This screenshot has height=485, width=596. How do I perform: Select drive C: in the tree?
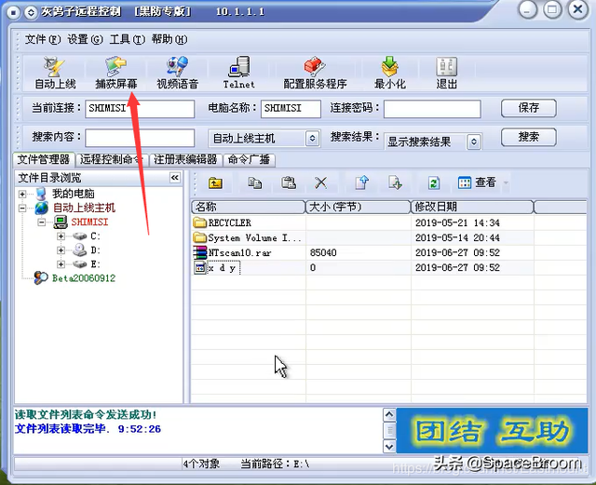[95, 236]
